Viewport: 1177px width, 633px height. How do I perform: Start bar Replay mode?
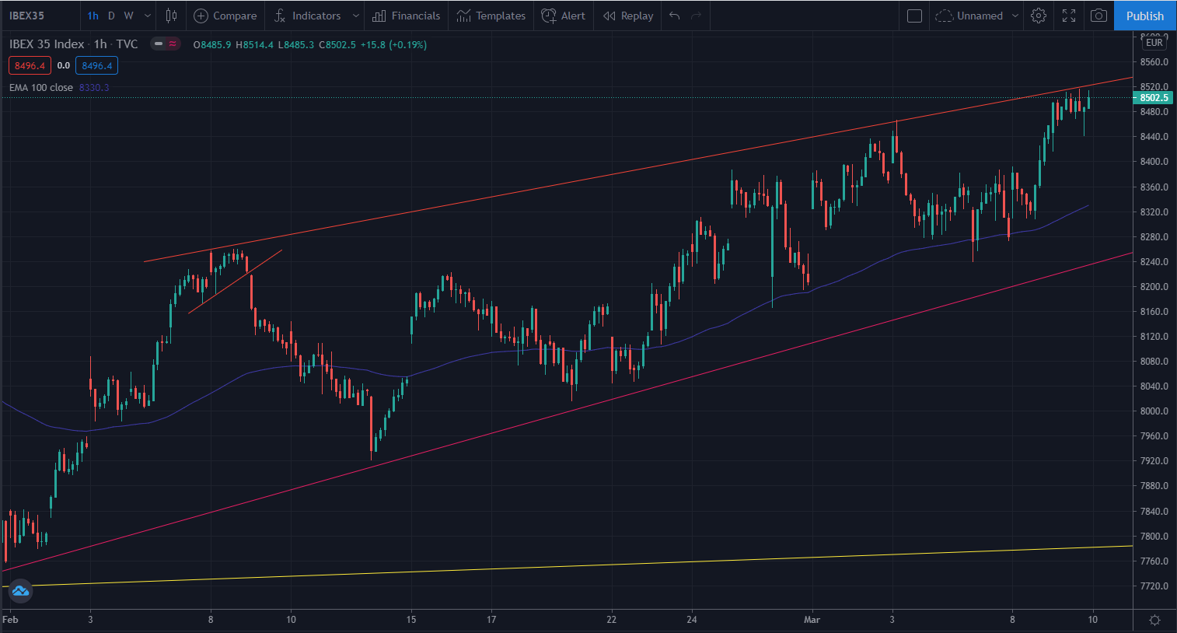pos(628,16)
